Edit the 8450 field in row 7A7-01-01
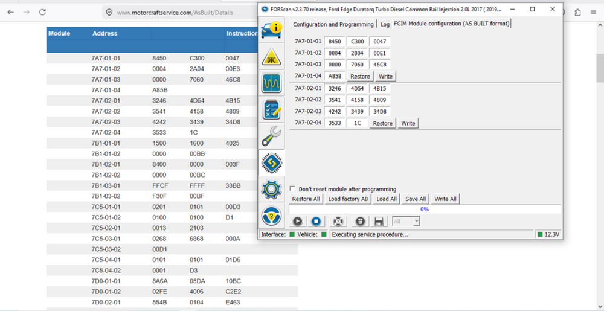The image size is (604, 311). pos(334,41)
